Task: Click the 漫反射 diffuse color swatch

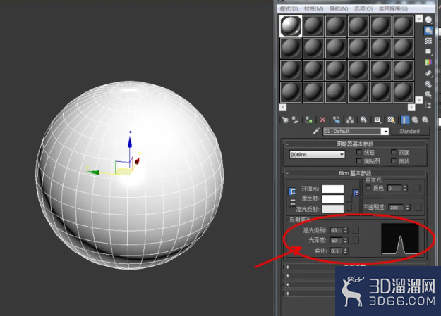Action: coord(333,199)
